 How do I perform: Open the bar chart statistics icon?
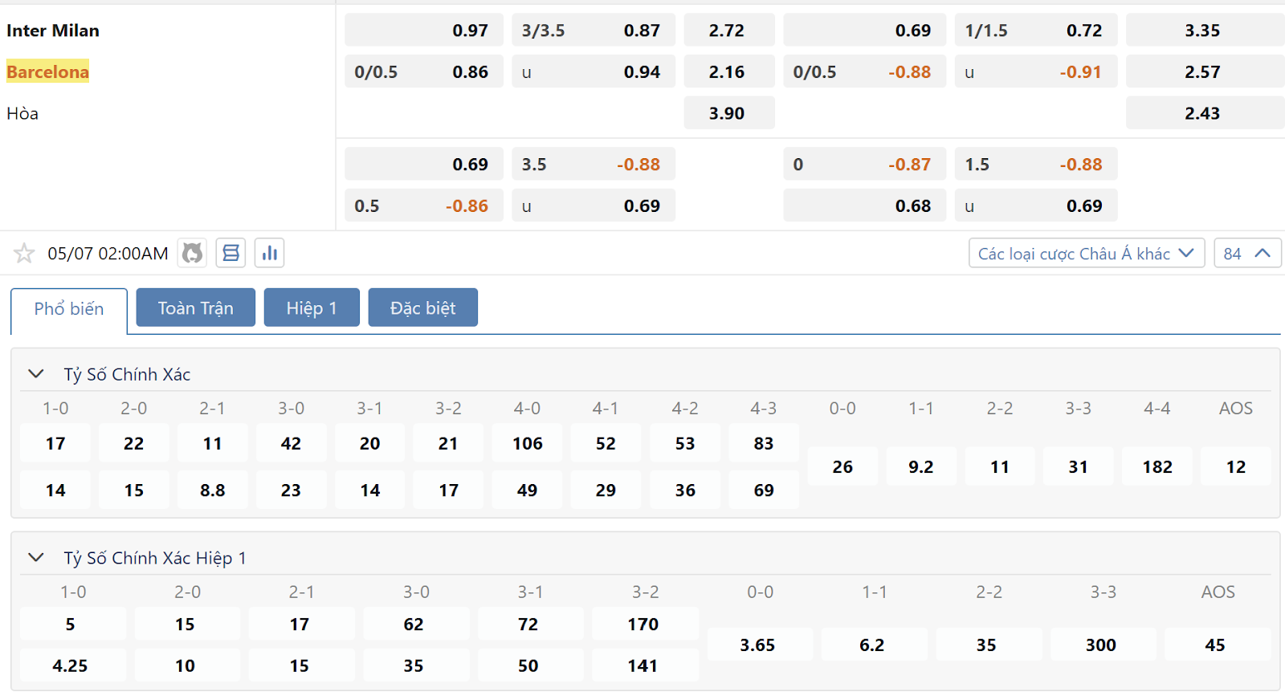point(270,253)
